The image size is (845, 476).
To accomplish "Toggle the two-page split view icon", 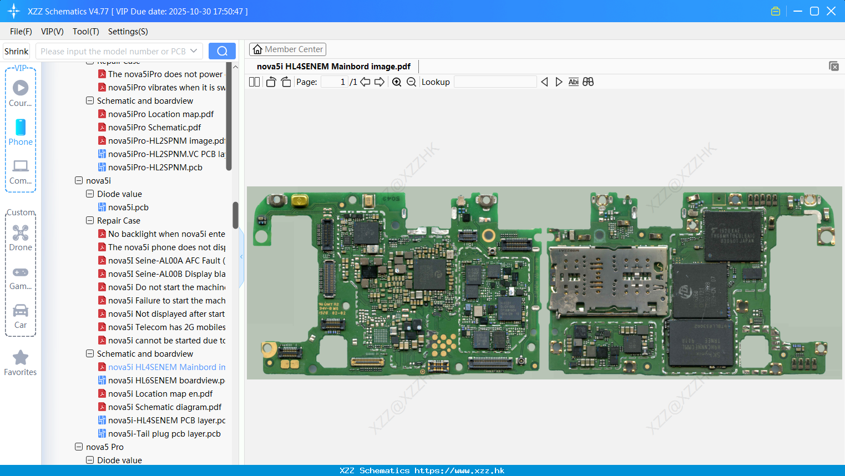I will [x=254, y=82].
